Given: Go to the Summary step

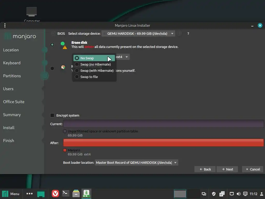Looking at the screenshot, I should coord(12,115).
